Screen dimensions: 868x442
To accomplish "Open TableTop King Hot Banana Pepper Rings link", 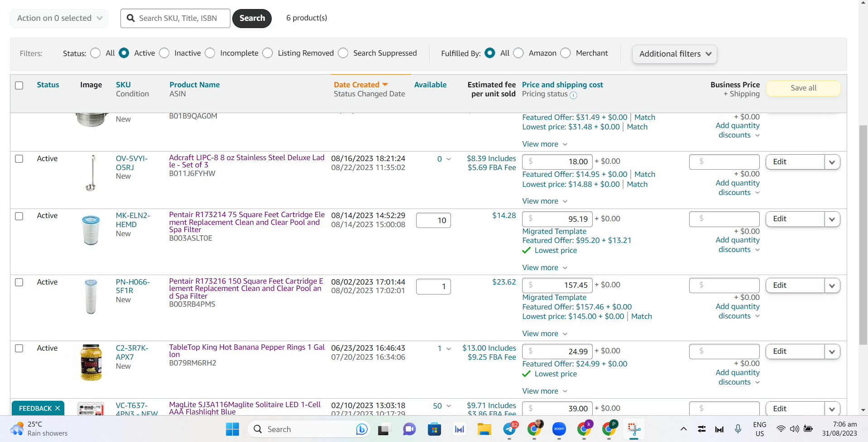I will [x=247, y=351].
